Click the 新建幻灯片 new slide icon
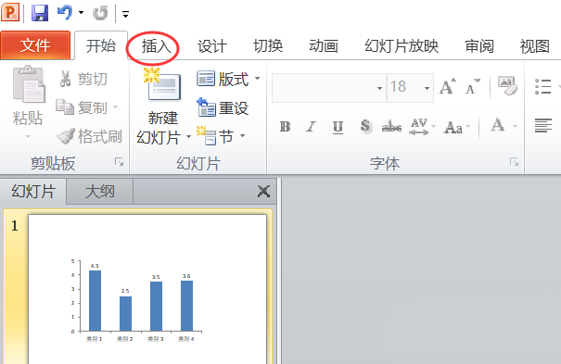Image resolution: width=561 pixels, height=364 pixels. point(162,84)
